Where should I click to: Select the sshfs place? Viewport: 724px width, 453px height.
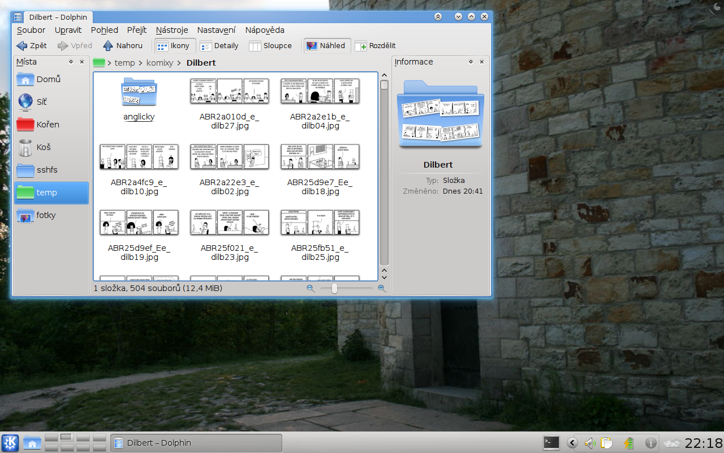tap(51, 170)
